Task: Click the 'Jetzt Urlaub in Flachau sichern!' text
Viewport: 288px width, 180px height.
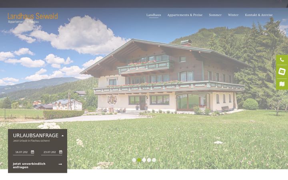Action: click(x=32, y=141)
